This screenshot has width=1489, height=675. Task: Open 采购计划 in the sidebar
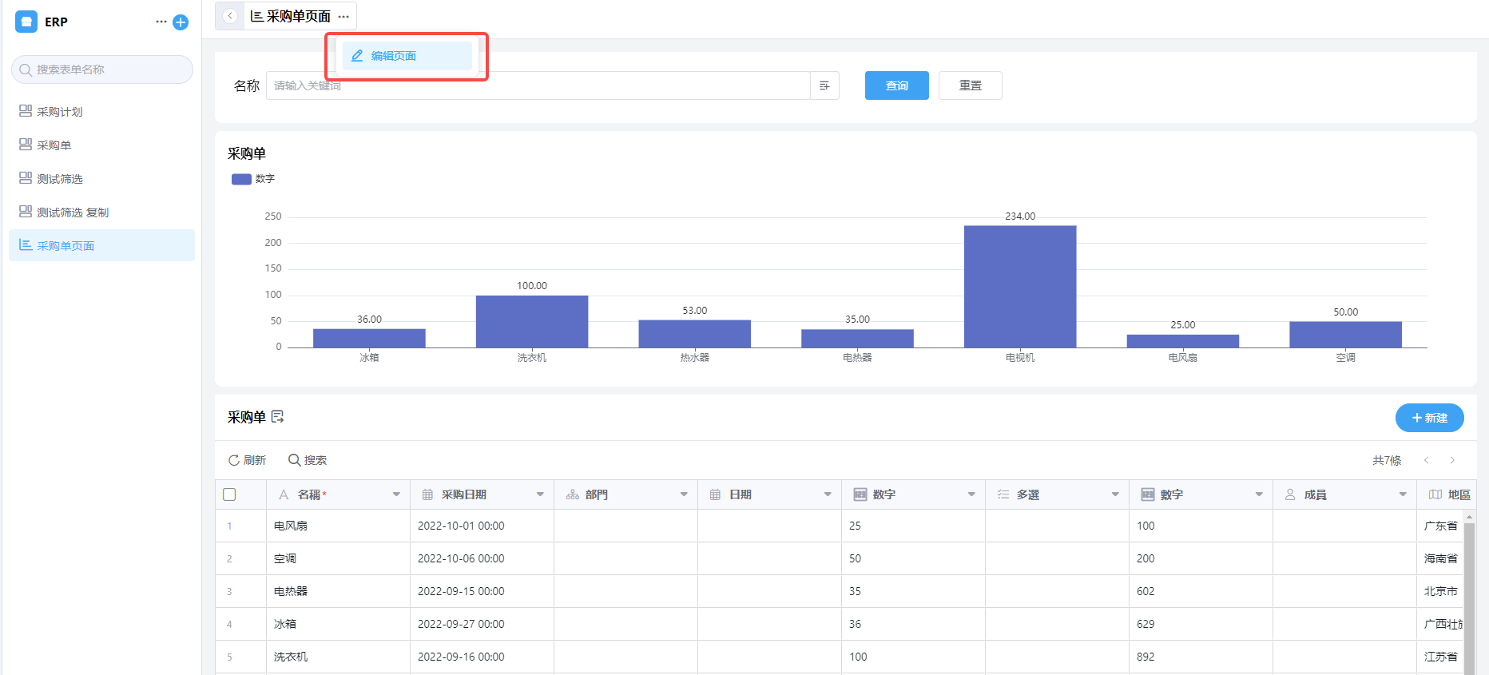[x=101, y=112]
